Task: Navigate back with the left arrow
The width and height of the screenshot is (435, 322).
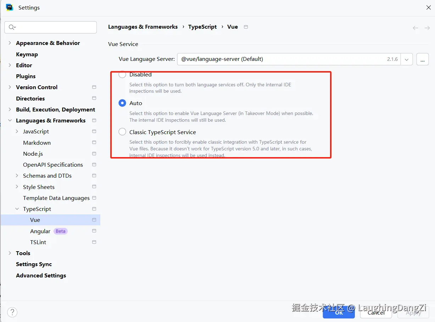Action: click(x=416, y=28)
